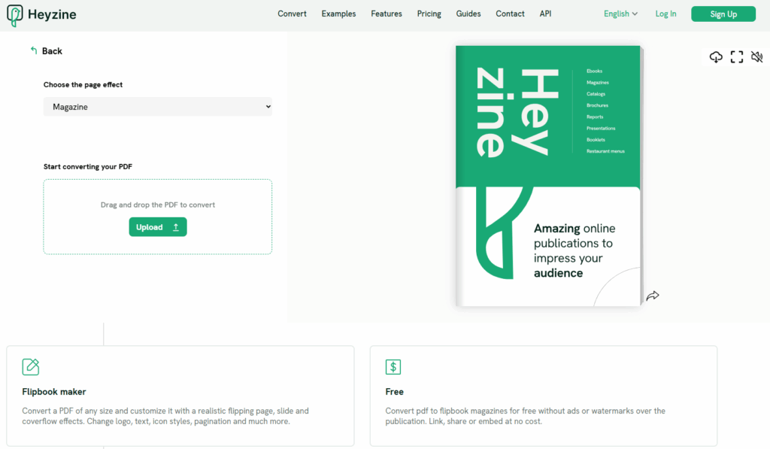Viewport: 770px width, 449px height.
Task: Open the Convert menu item
Action: (x=292, y=14)
